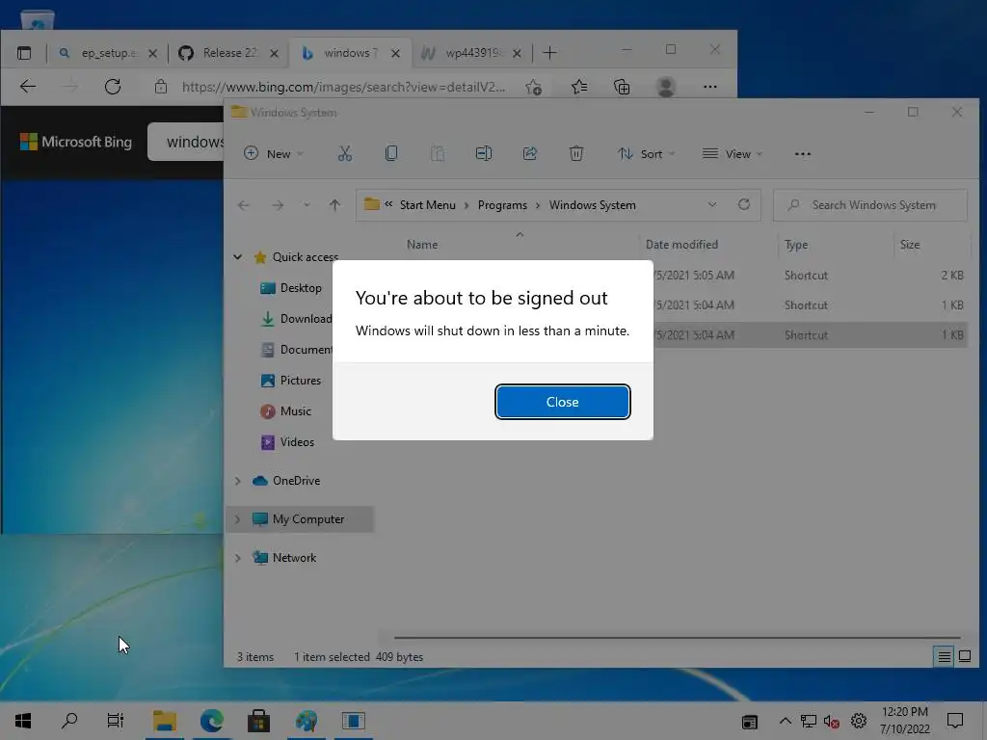
Task: Click the Copy icon in Explorer toolbar
Action: (x=391, y=153)
